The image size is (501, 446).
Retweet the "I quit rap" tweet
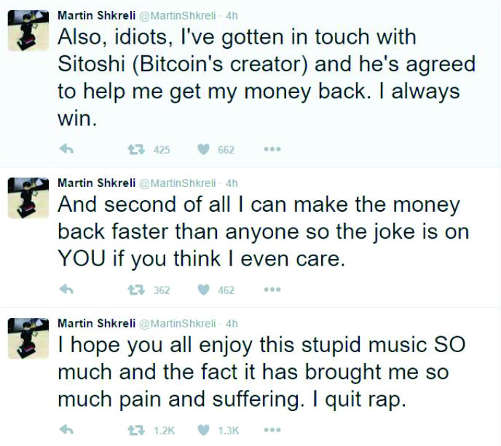pyautogui.click(x=135, y=430)
